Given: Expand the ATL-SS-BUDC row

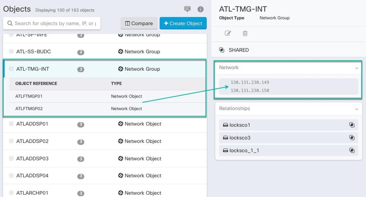Looking at the screenshot, I should [x=11, y=52].
